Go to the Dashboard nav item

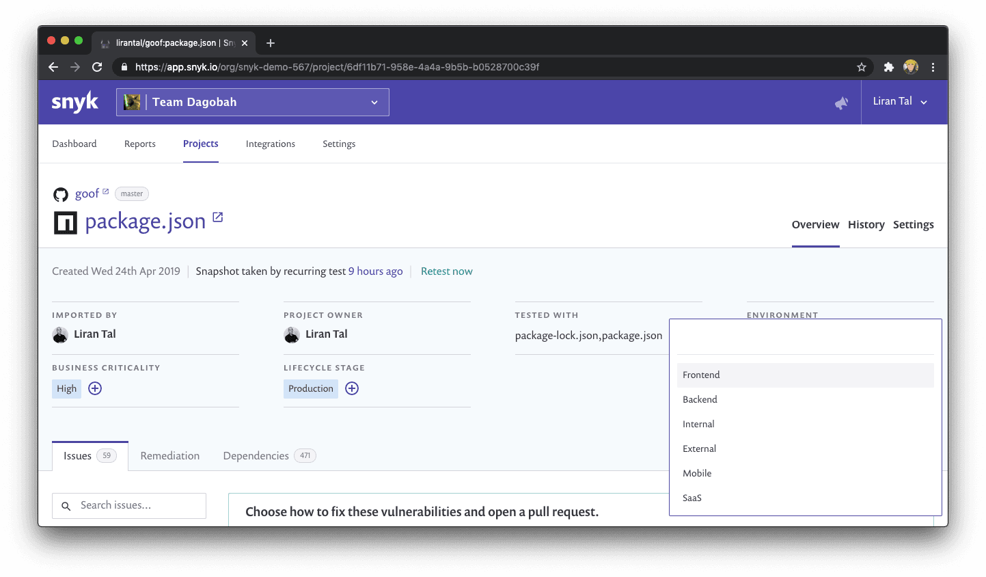pyautogui.click(x=74, y=144)
